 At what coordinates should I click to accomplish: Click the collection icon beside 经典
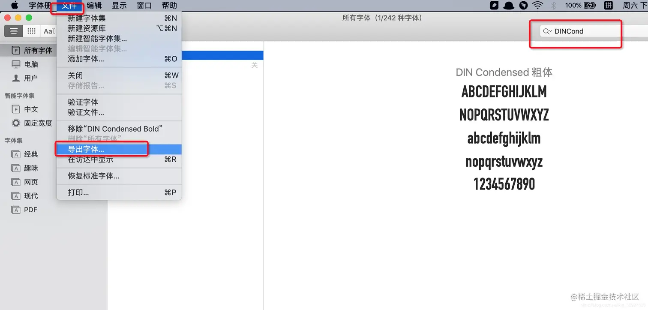pyautogui.click(x=16, y=154)
